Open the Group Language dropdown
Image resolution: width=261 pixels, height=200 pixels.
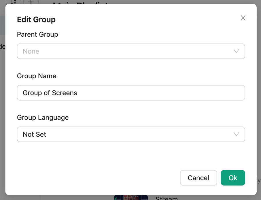coord(131,134)
